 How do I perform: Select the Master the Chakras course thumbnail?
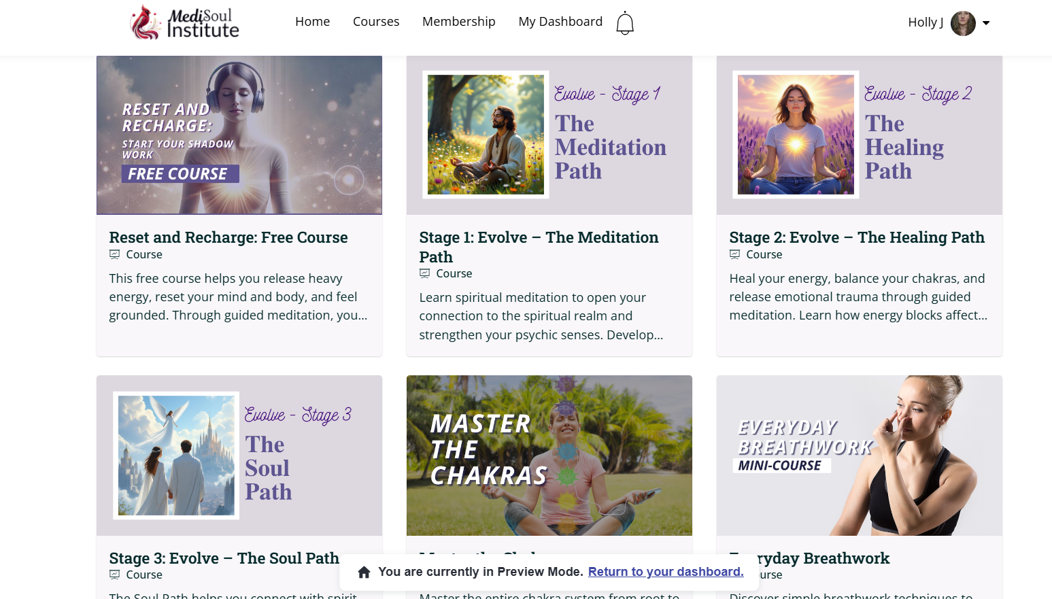point(549,455)
